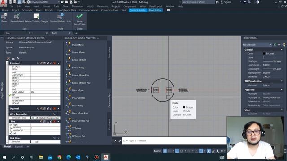Open the No selection dropdown in Properties
The image size is (287, 161).
pyautogui.click(x=257, y=45)
